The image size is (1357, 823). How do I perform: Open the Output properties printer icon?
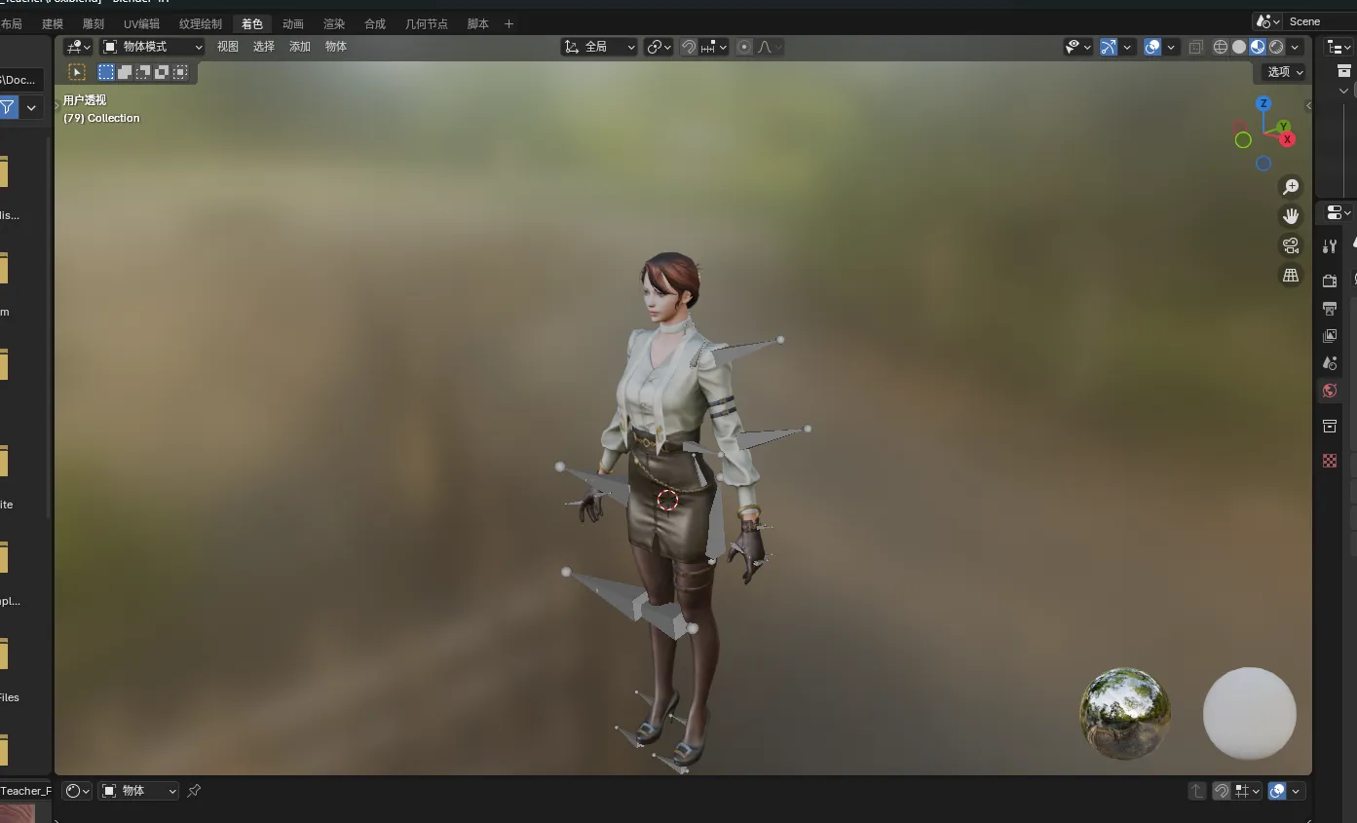click(x=1330, y=309)
